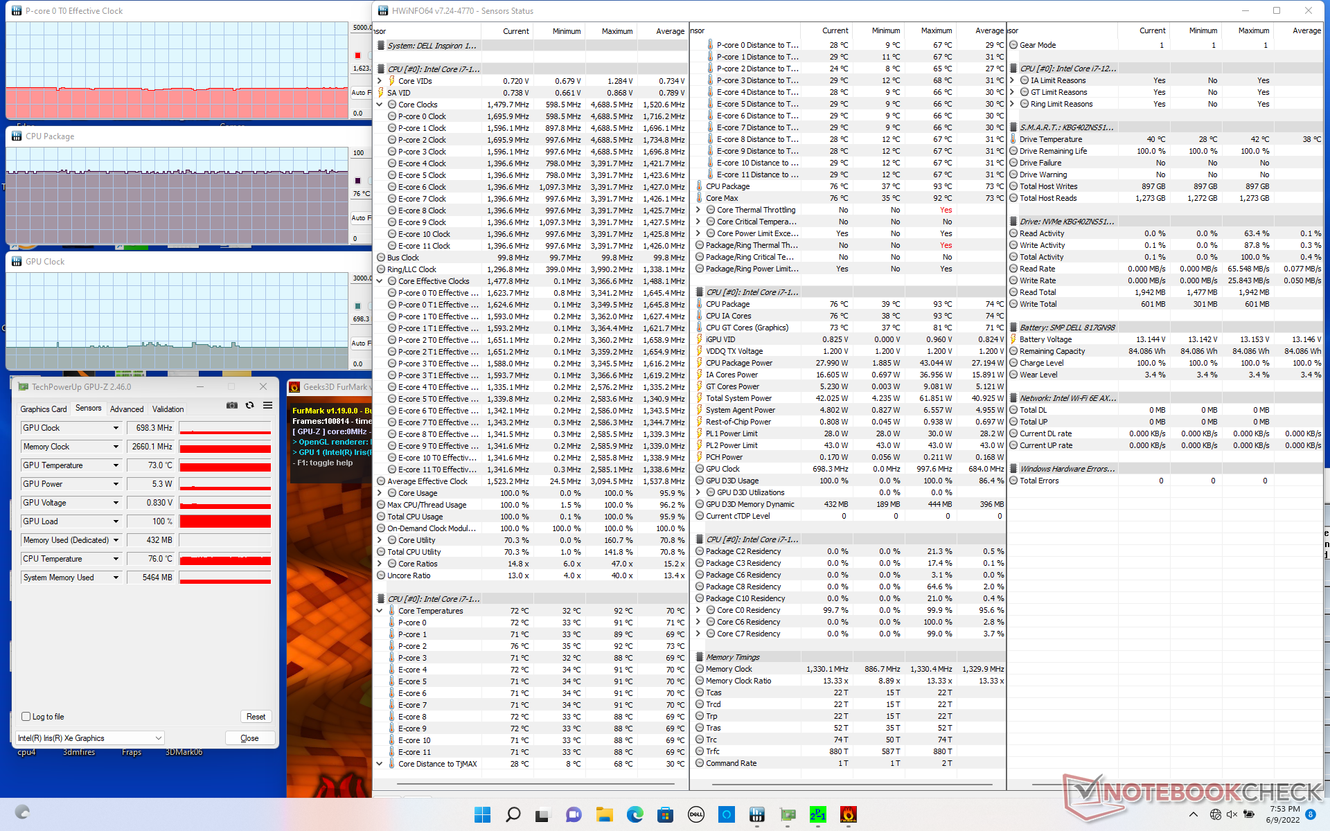Click the battery tray icon
Screen dimensions: 1330x831
click(1248, 814)
